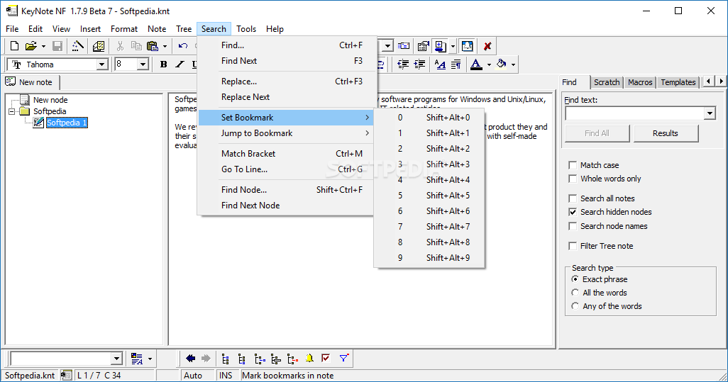This screenshot has width=728, height=382.
Task: Click the decrease indent icon
Action: point(403,64)
